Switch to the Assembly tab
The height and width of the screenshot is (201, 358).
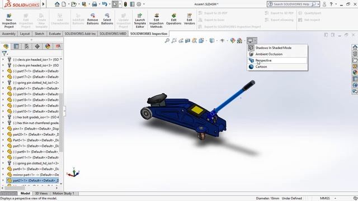[9, 33]
